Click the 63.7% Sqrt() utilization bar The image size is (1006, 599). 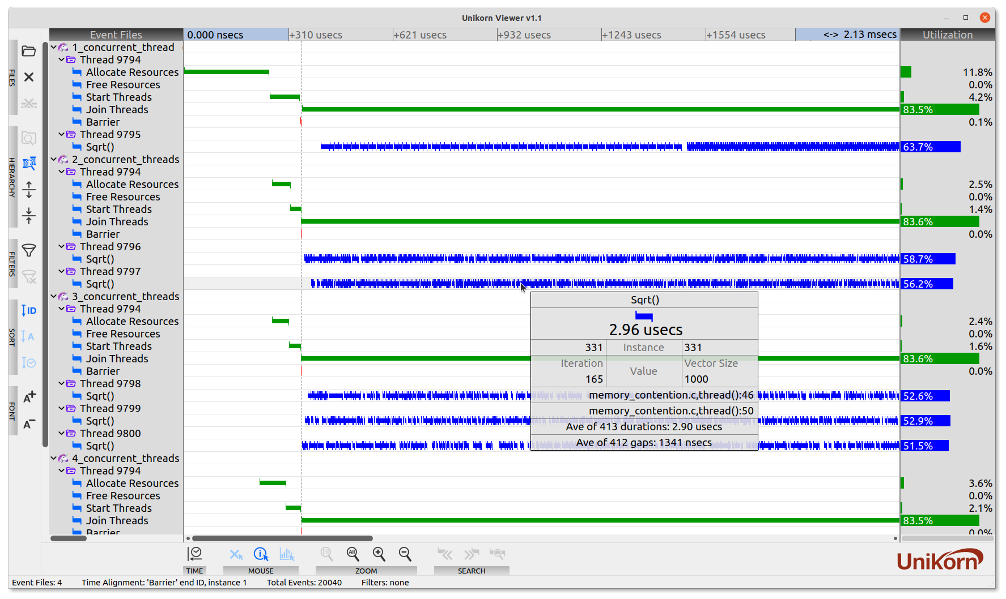tap(931, 147)
